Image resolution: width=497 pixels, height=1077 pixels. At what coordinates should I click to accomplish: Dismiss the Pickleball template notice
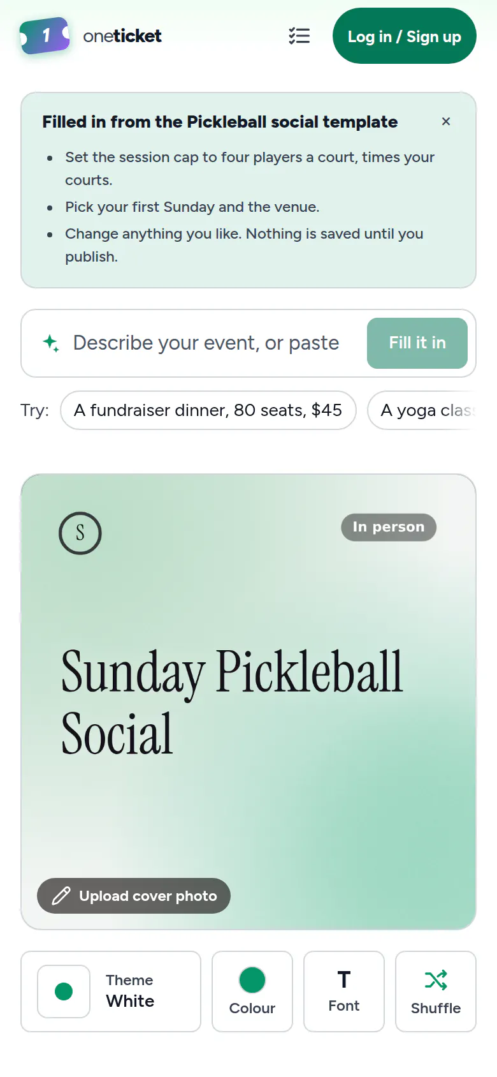click(x=446, y=121)
